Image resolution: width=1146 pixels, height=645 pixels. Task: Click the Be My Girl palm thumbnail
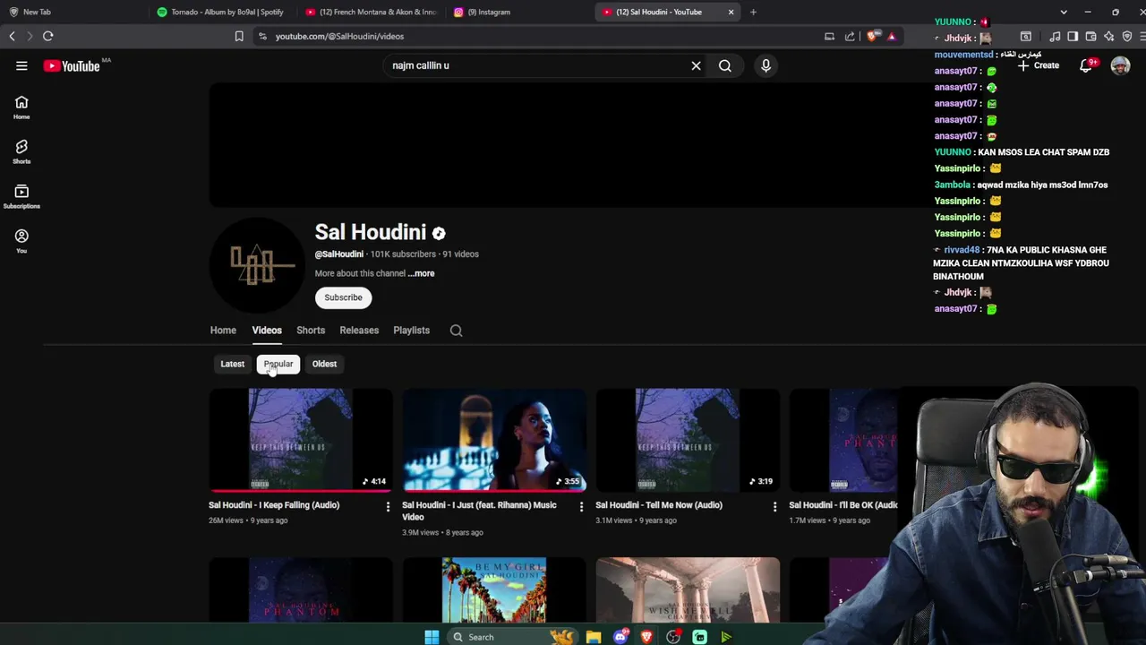point(494,589)
